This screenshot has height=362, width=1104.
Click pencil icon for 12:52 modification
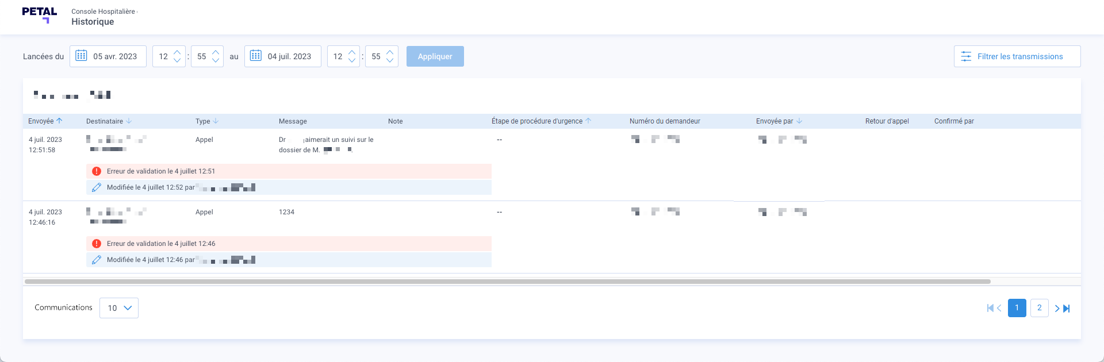(97, 187)
